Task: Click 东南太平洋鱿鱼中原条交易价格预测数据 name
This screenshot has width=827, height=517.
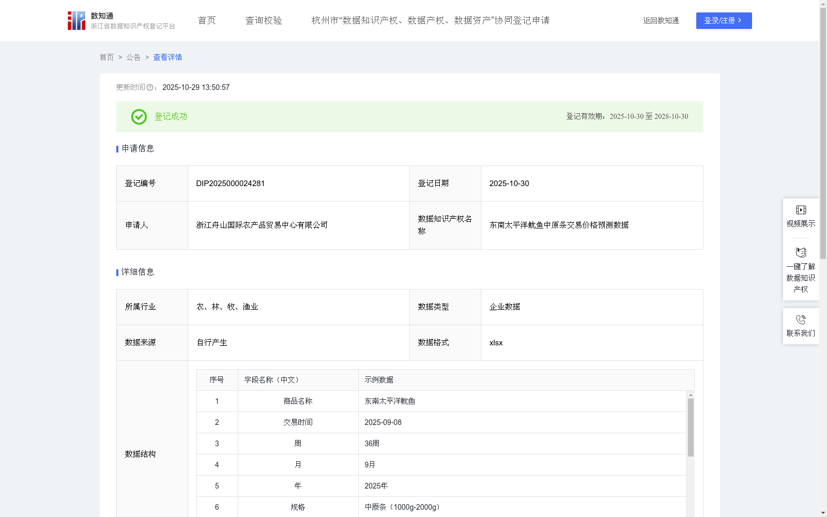Action: (559, 225)
